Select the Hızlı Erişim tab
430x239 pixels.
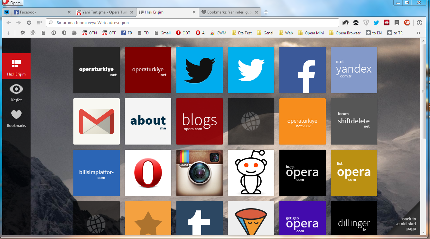(167, 12)
